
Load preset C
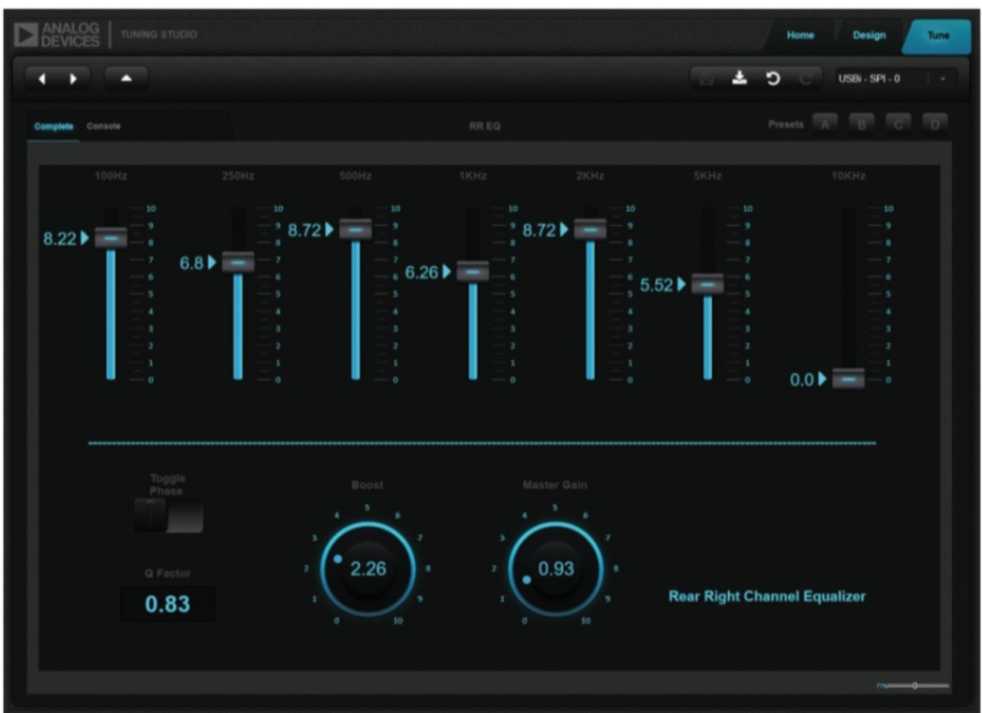[898, 125]
